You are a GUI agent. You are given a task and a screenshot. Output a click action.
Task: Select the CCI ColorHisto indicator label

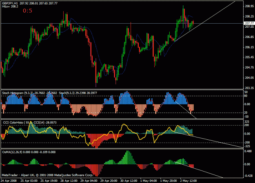click(13, 123)
